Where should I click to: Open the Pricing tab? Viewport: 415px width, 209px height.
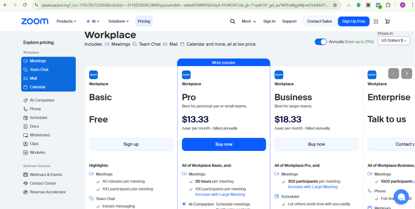[x=144, y=21]
